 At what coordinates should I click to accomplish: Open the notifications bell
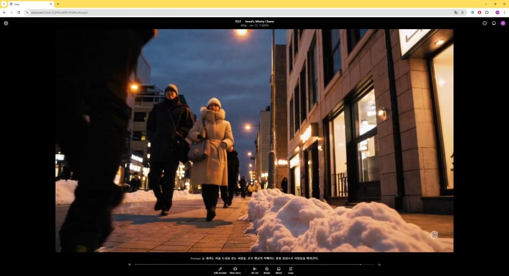[x=494, y=23]
